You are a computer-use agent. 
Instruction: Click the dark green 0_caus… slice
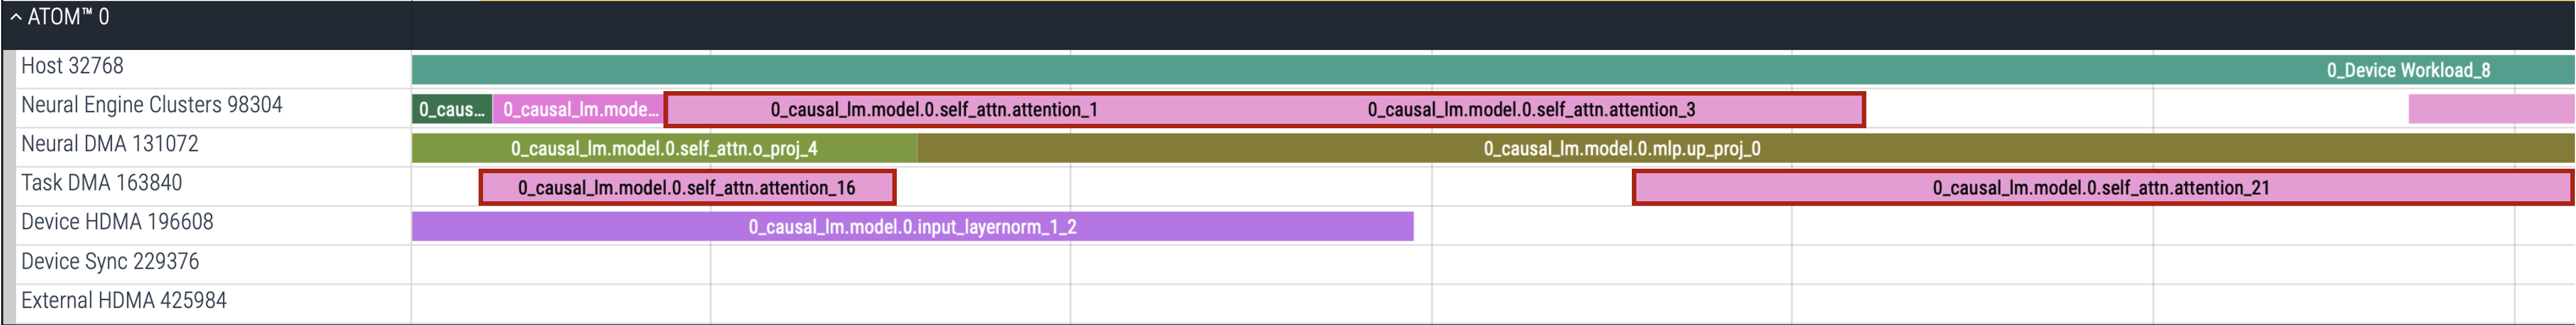click(x=451, y=110)
